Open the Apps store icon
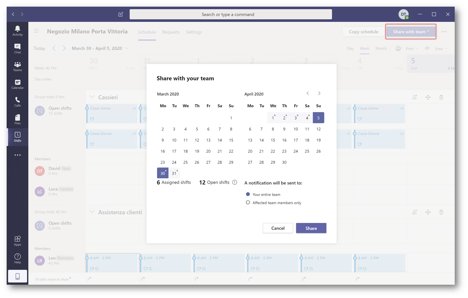The width and height of the screenshot is (468, 298). 17,241
